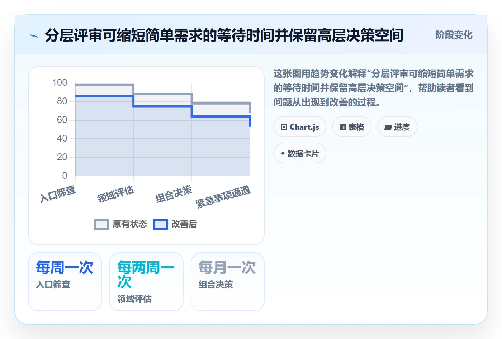Toggle the 原有状态 legend swatch
The height and width of the screenshot is (339, 502).
click(x=102, y=224)
